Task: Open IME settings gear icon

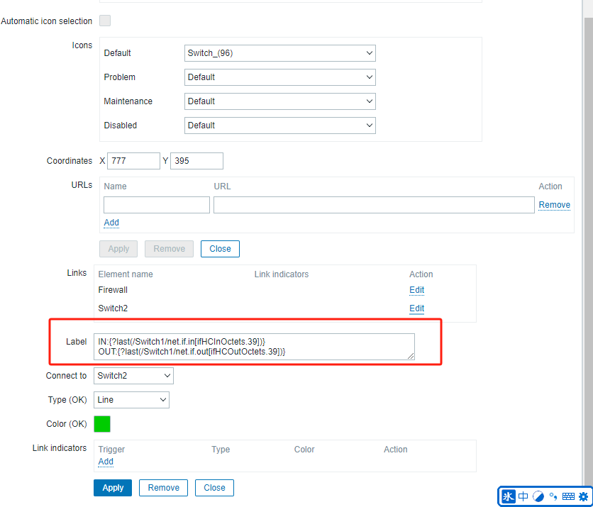Action: tap(584, 496)
